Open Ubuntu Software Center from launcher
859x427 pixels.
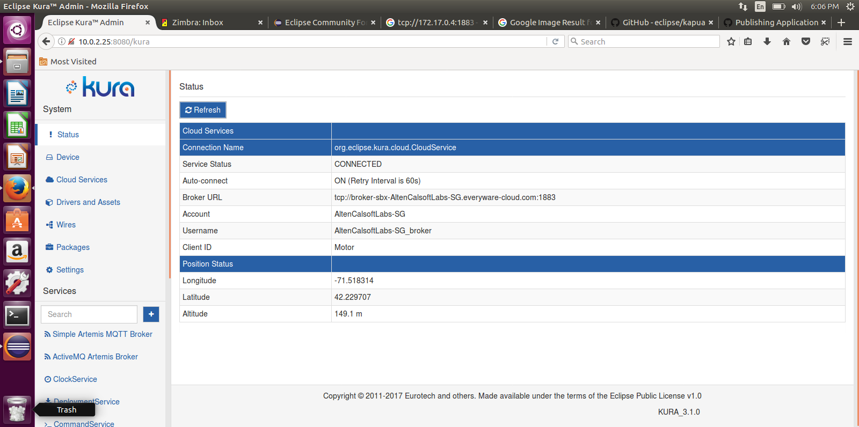tap(17, 220)
